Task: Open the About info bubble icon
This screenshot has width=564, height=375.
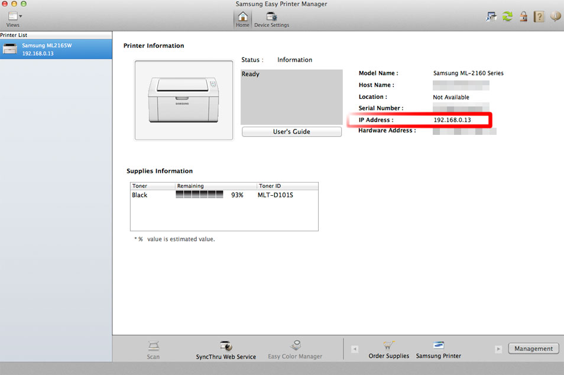Action: tap(555, 16)
